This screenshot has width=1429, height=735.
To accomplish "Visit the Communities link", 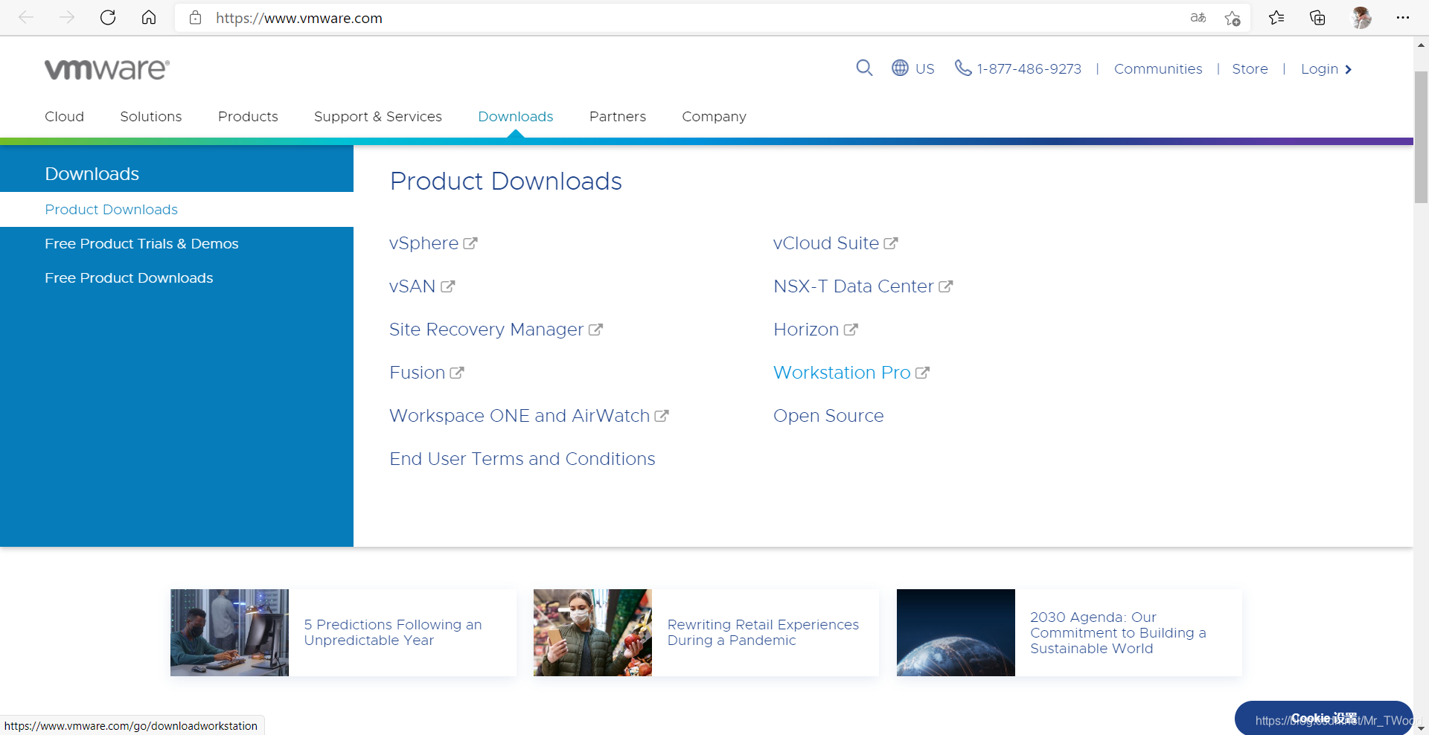I will point(1158,69).
